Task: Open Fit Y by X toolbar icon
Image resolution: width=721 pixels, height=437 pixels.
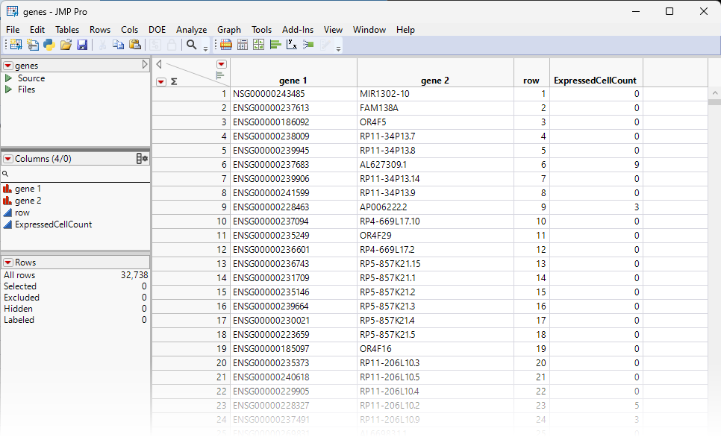Action: pos(292,45)
